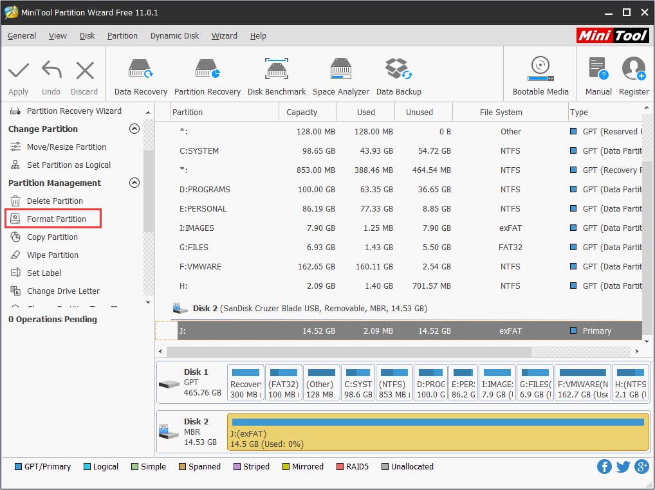Screen dimensions: 655x490
Task: Click the Disk 2 USB icon in disk map
Action: tap(169, 432)
